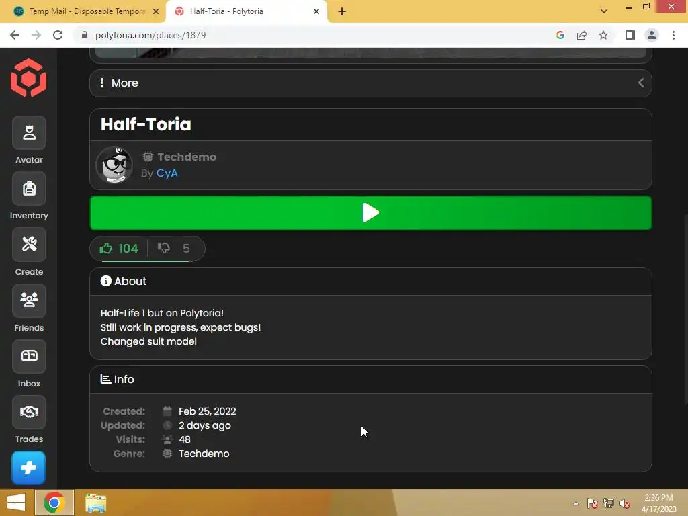Open the Chrome three-dot menu
This screenshot has height=516, width=688.
[x=673, y=35]
